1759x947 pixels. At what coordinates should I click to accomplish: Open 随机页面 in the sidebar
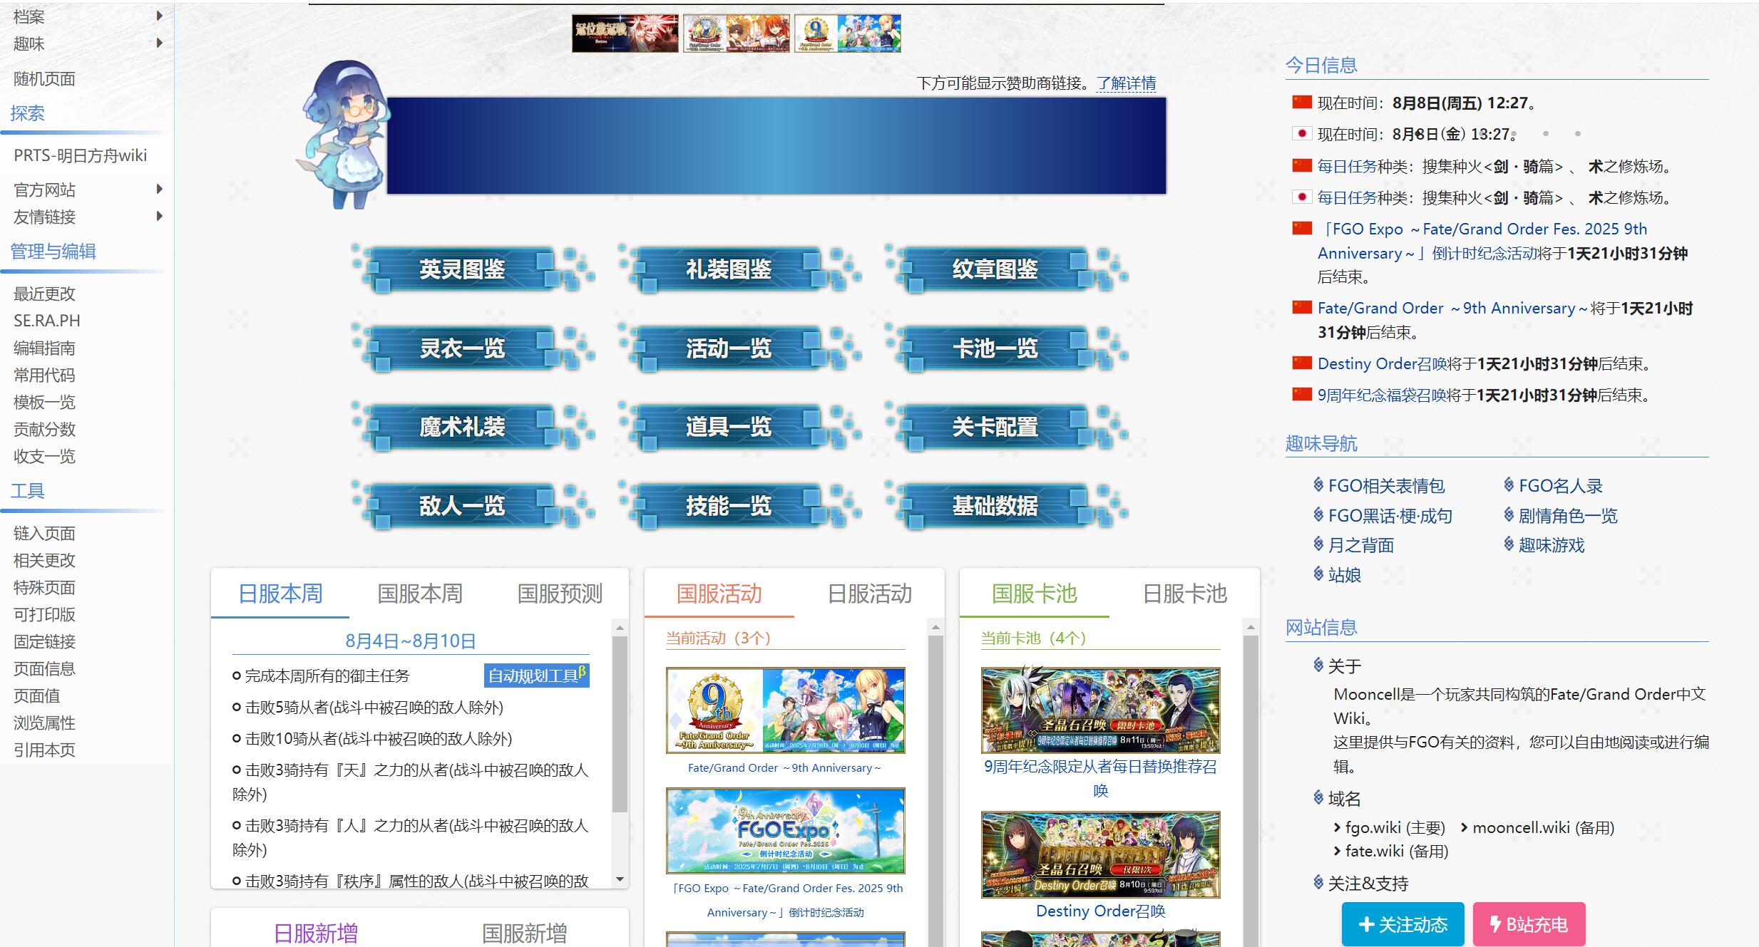(44, 78)
